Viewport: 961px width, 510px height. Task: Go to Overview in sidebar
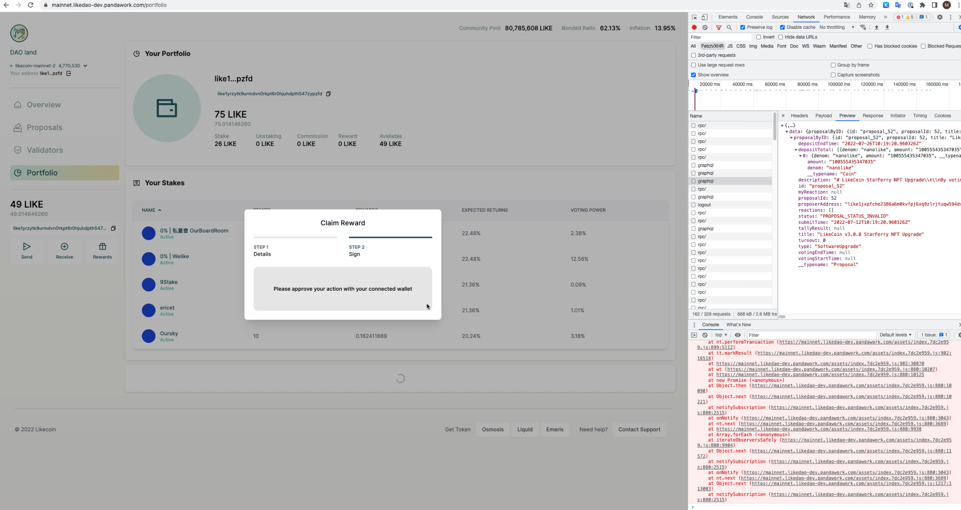pos(64,105)
